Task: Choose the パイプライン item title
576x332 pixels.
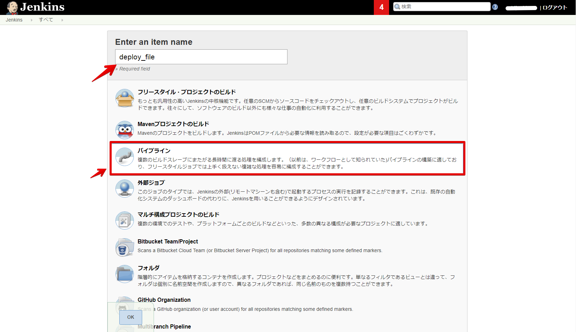Action: click(154, 151)
